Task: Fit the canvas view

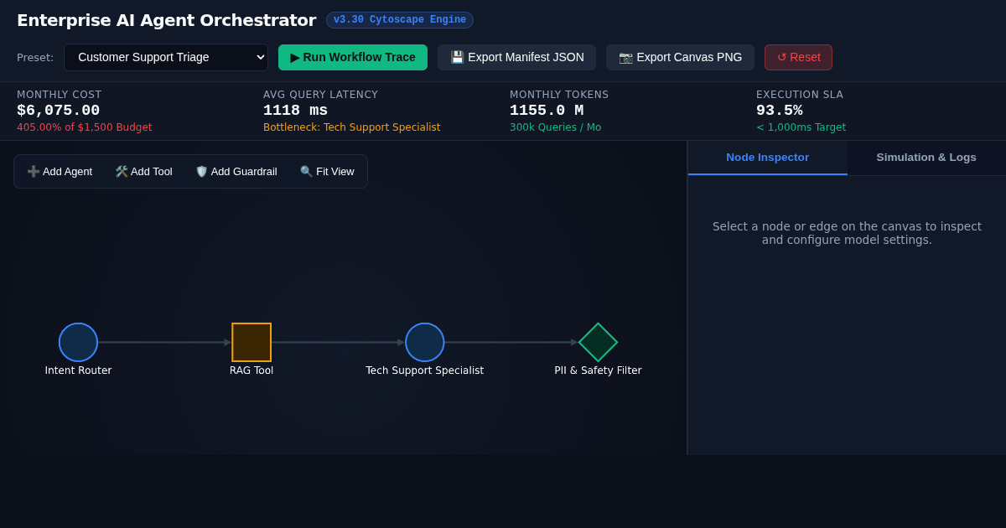Action: [x=327, y=171]
